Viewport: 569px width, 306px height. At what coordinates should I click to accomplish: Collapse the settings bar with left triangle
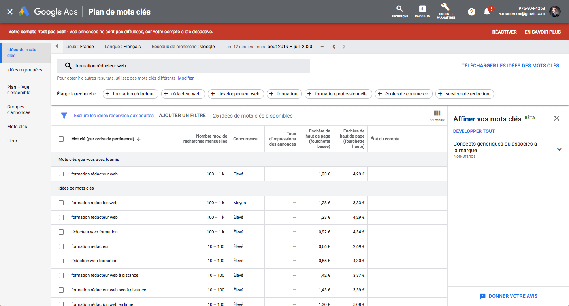click(57, 46)
